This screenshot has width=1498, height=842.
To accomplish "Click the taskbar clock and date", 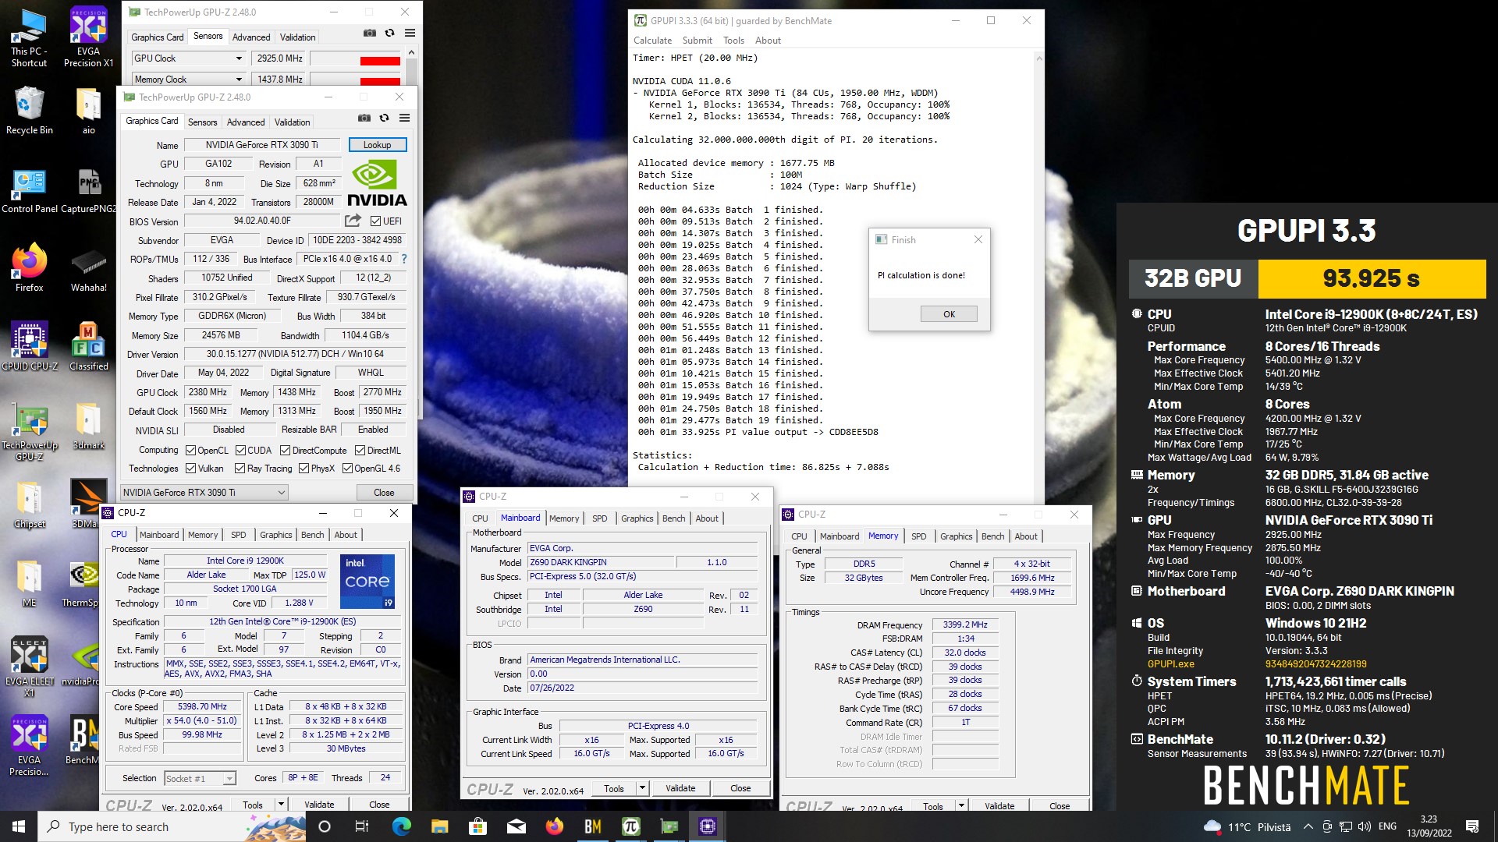I will click(1429, 826).
